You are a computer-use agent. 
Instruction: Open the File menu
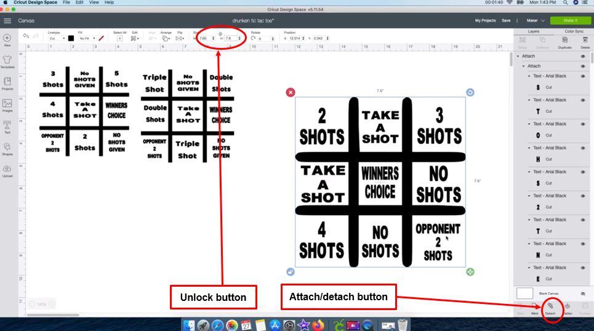(66, 2)
